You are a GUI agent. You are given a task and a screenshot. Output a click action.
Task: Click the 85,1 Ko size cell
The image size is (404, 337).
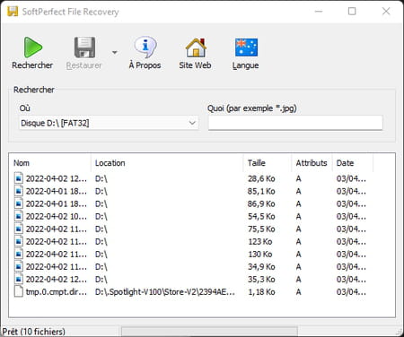click(261, 191)
